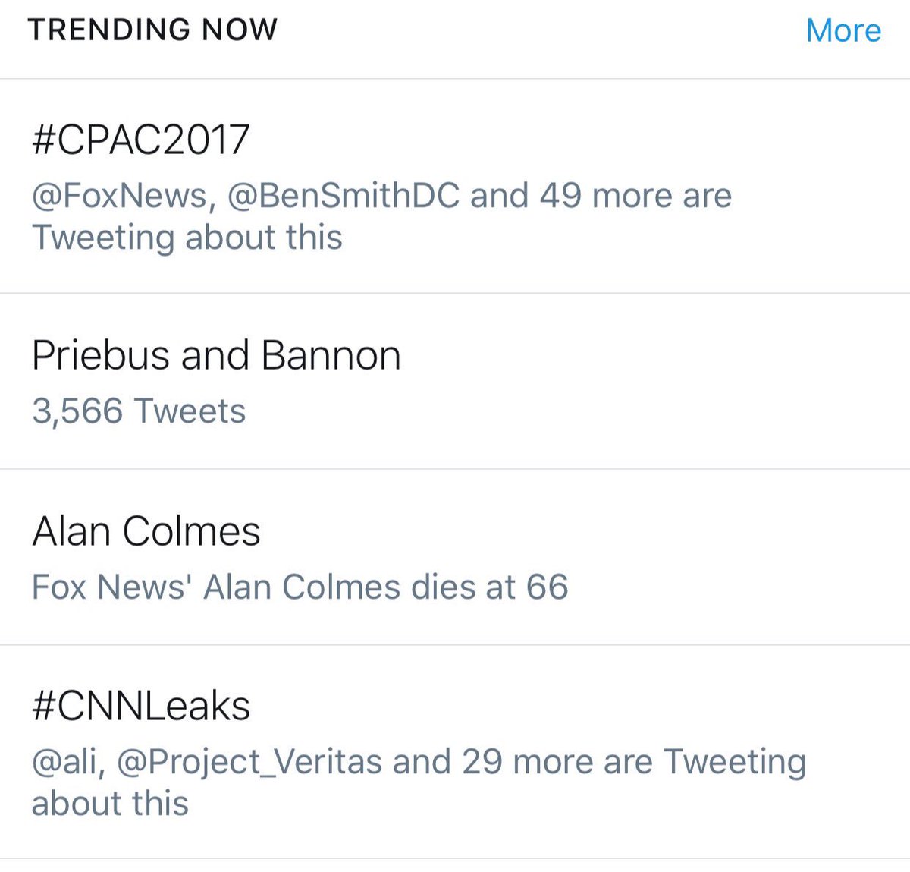This screenshot has height=872, width=910.
Task: Select the @FoxNews mention under #CPAC2017
Action: pyautogui.click(x=120, y=196)
